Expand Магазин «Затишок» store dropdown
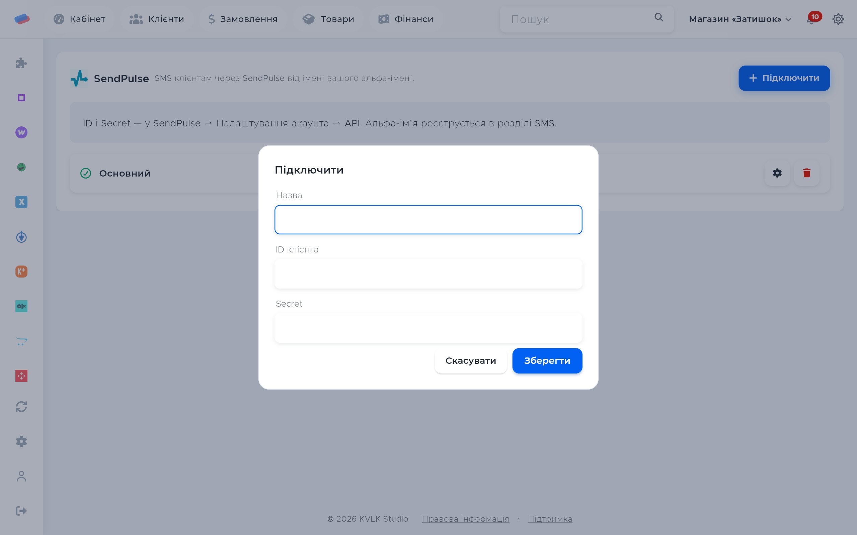857x535 pixels. pos(740,19)
